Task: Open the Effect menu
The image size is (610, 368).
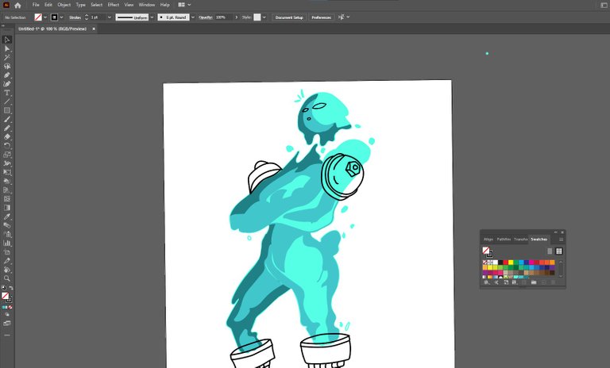Action: (x=114, y=5)
